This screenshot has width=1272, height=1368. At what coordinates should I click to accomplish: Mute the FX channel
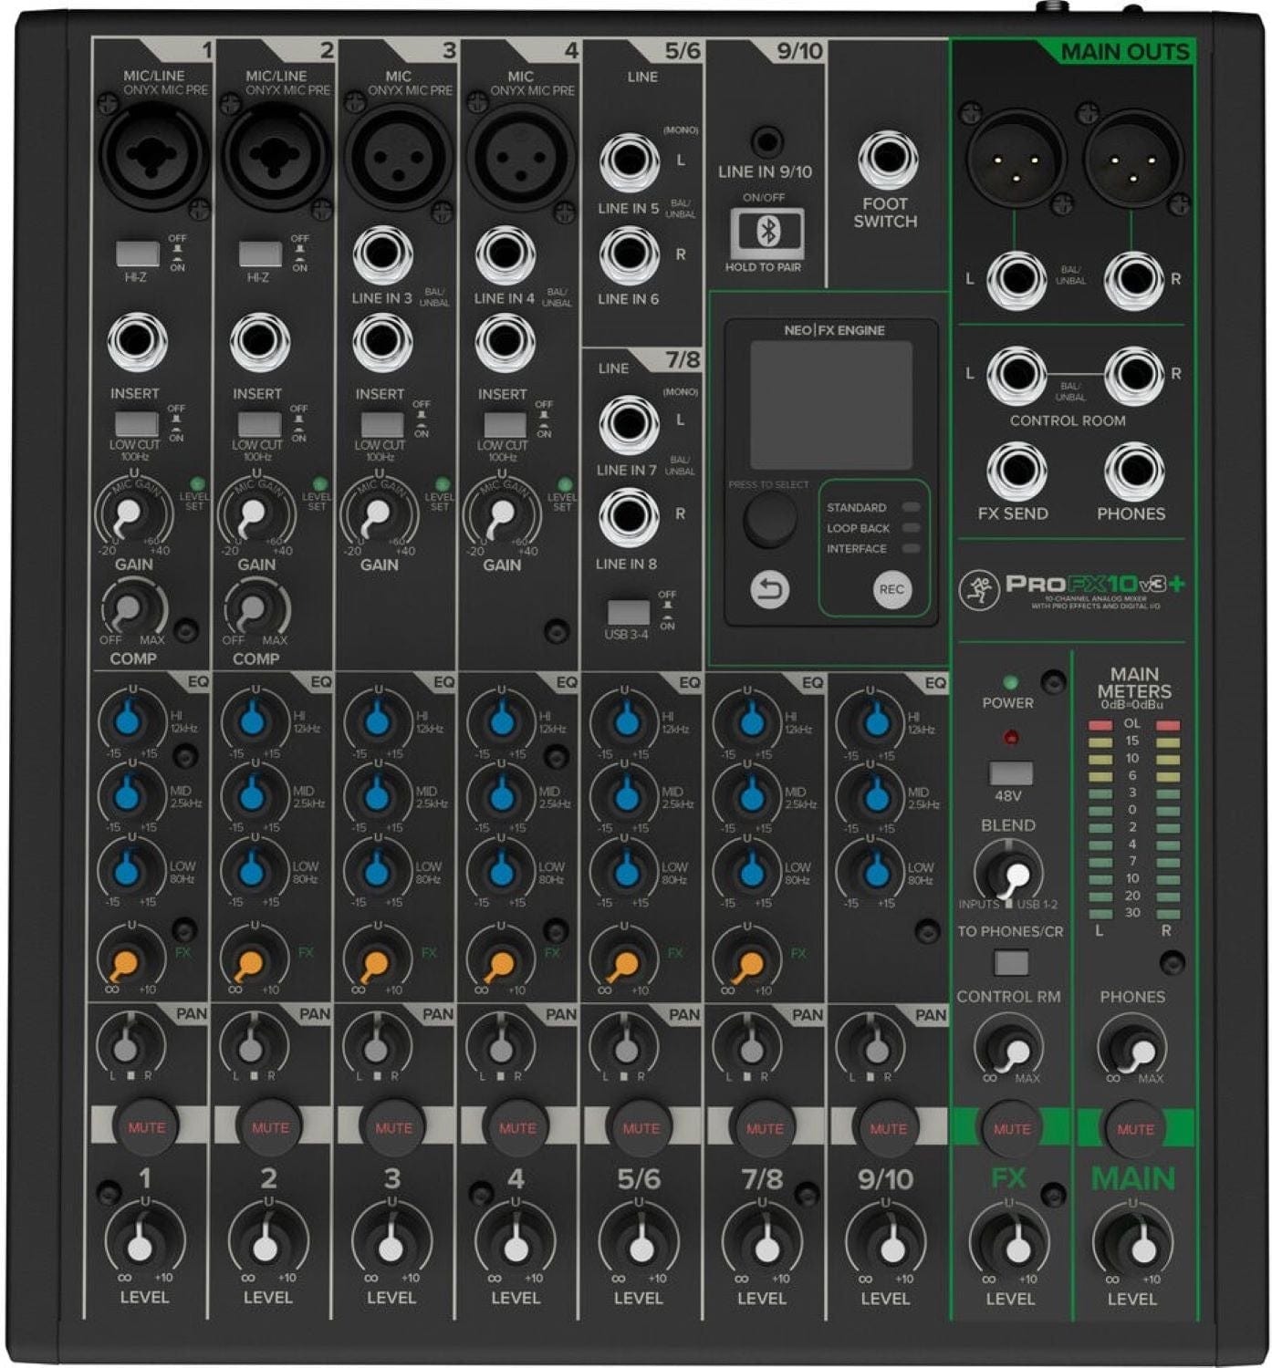[x=1011, y=1129]
